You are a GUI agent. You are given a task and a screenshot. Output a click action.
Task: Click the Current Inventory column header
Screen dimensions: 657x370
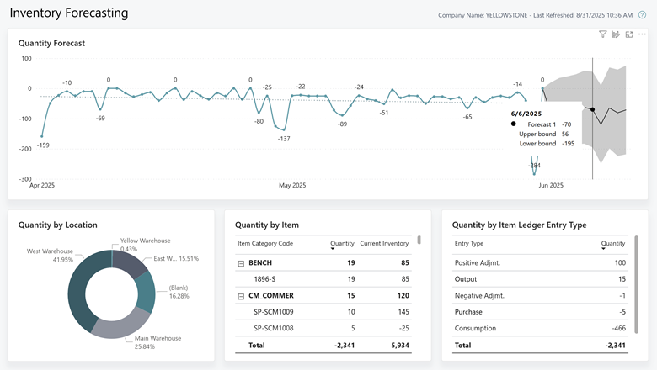point(384,244)
